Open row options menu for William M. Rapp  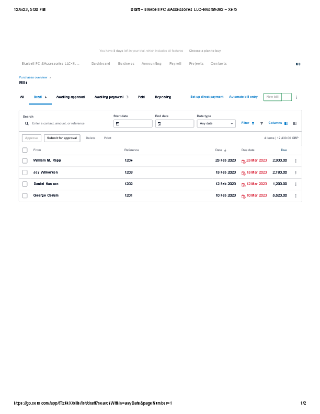click(x=296, y=161)
